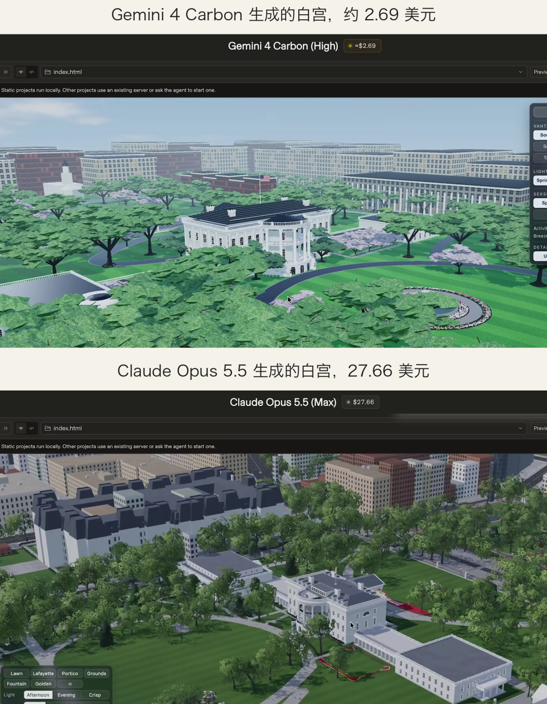Viewport: 547px width, 704px height.
Task: Jump to the Portico camera view
Action: pos(70,674)
